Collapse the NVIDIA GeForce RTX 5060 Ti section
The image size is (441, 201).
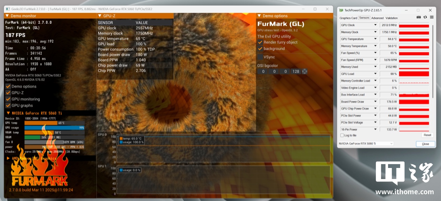point(8,113)
